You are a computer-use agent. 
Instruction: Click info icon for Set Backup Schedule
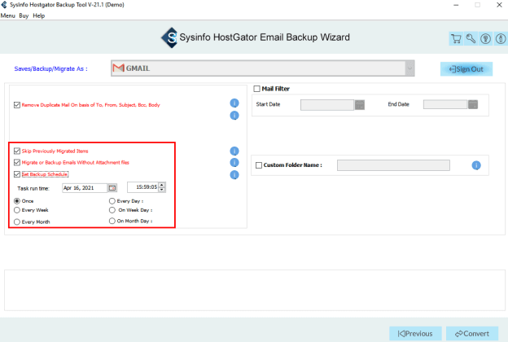234,175
